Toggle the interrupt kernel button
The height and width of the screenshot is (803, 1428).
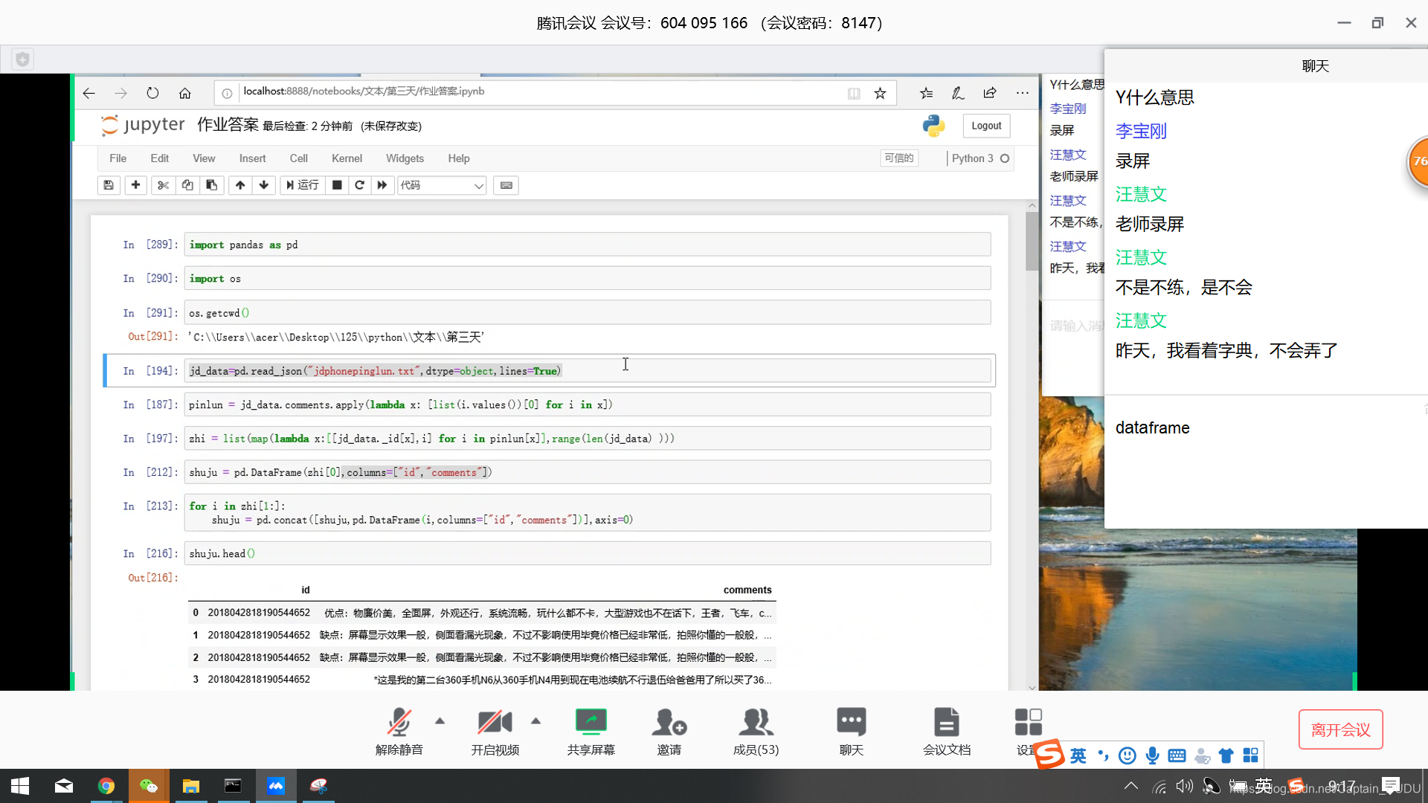(336, 185)
